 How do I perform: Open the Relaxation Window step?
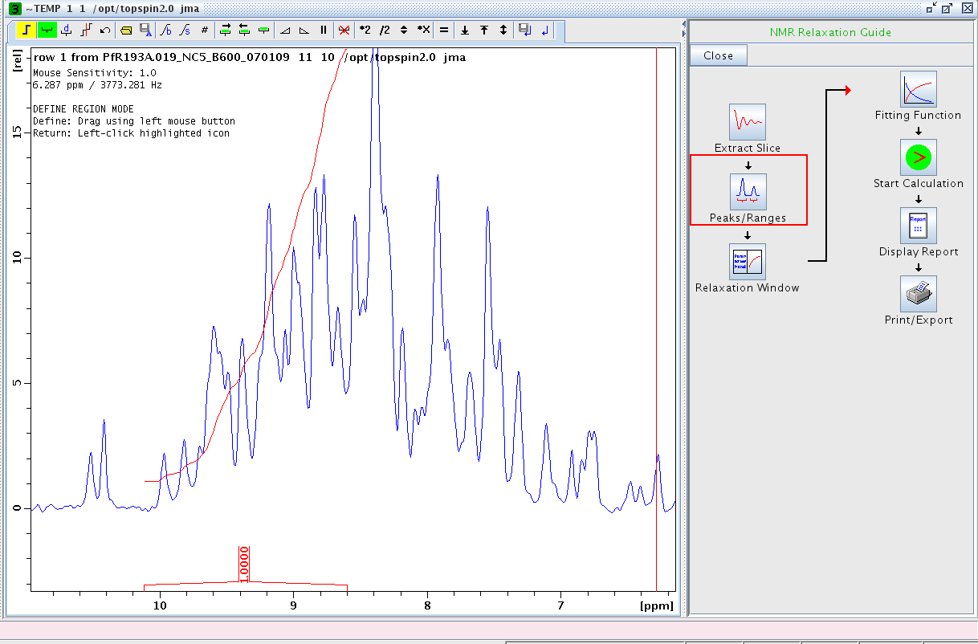click(748, 262)
